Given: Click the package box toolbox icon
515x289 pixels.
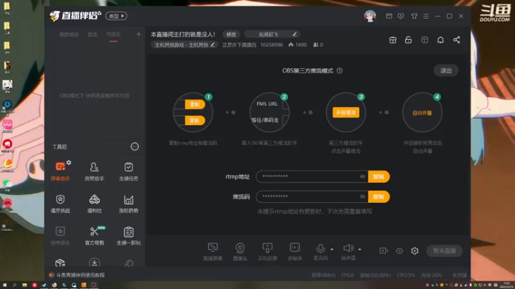Looking at the screenshot, I should click(60, 263).
